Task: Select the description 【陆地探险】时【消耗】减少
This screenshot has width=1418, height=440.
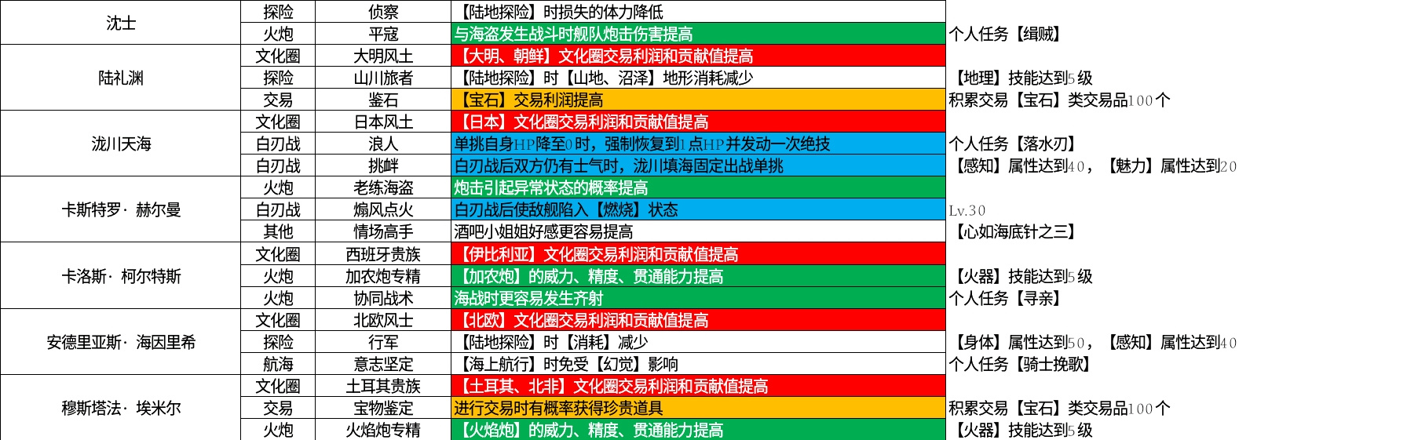Action: [698, 342]
